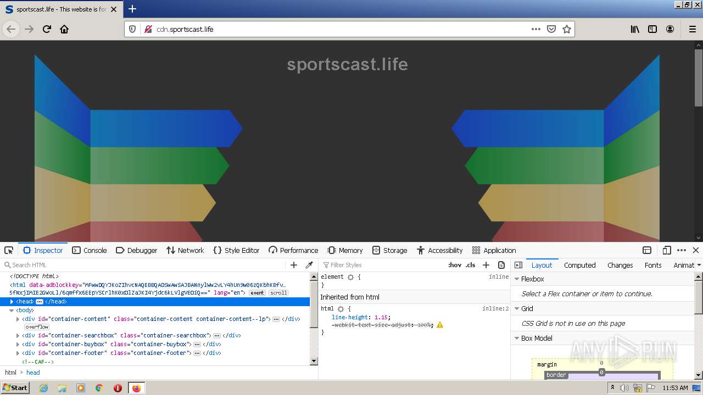Toggle the scroll badge on html node
The height and width of the screenshot is (395, 703).
(278, 293)
